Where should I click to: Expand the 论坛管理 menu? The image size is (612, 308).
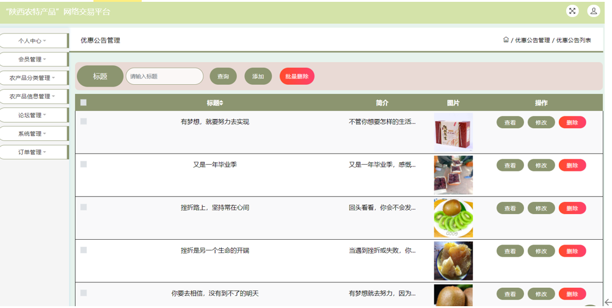34,115
